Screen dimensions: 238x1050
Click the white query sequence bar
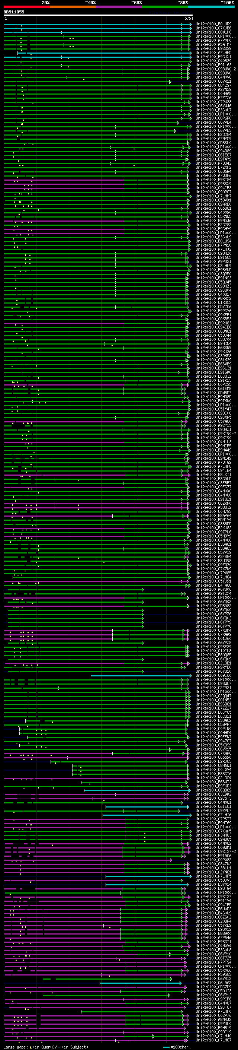coord(98,16)
